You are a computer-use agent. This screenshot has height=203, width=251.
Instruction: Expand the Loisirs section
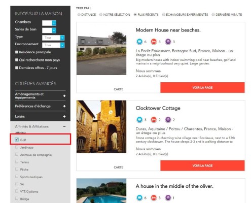[x=40, y=116]
